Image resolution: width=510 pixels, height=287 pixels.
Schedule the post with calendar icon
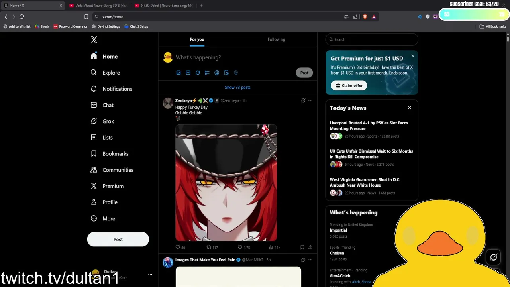tap(226, 73)
